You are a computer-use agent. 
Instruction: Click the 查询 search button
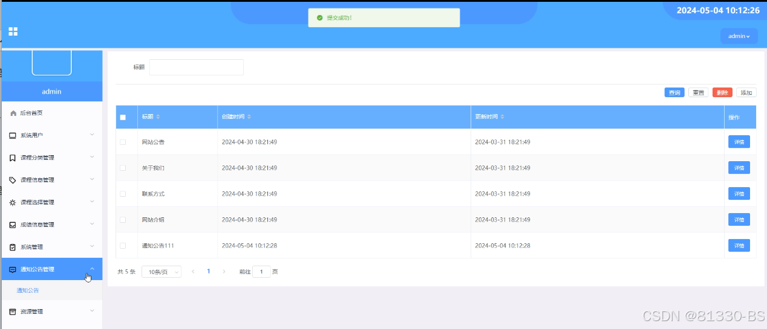point(674,92)
